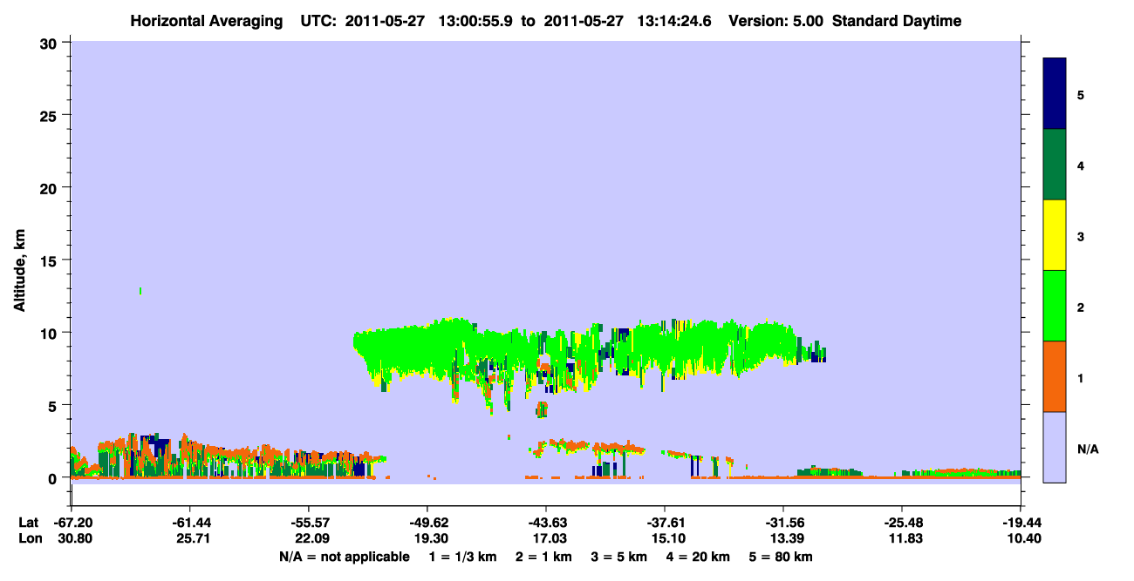Click the dark green colorbar segment labeled 4
1134x581 pixels.
pos(1055,165)
